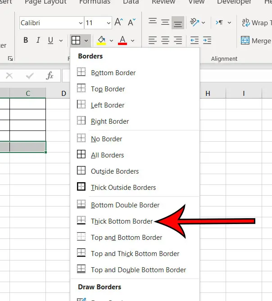Open the font size dropdown
This screenshot has width=272, height=301.
pyautogui.click(x=109, y=22)
